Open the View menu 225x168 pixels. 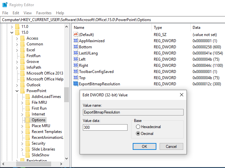tap(28, 13)
